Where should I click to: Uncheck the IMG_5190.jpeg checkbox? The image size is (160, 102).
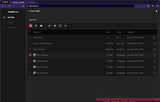coord(30,55)
